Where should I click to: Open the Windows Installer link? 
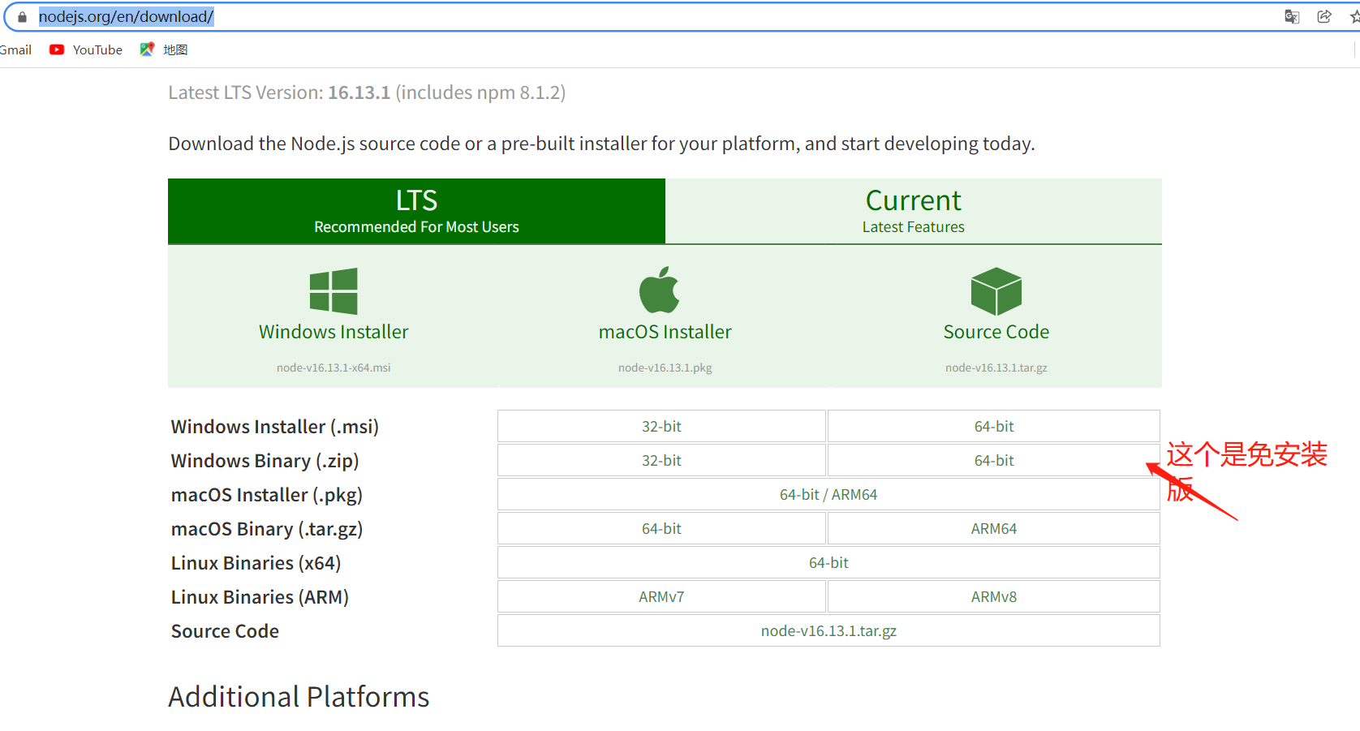tap(334, 332)
